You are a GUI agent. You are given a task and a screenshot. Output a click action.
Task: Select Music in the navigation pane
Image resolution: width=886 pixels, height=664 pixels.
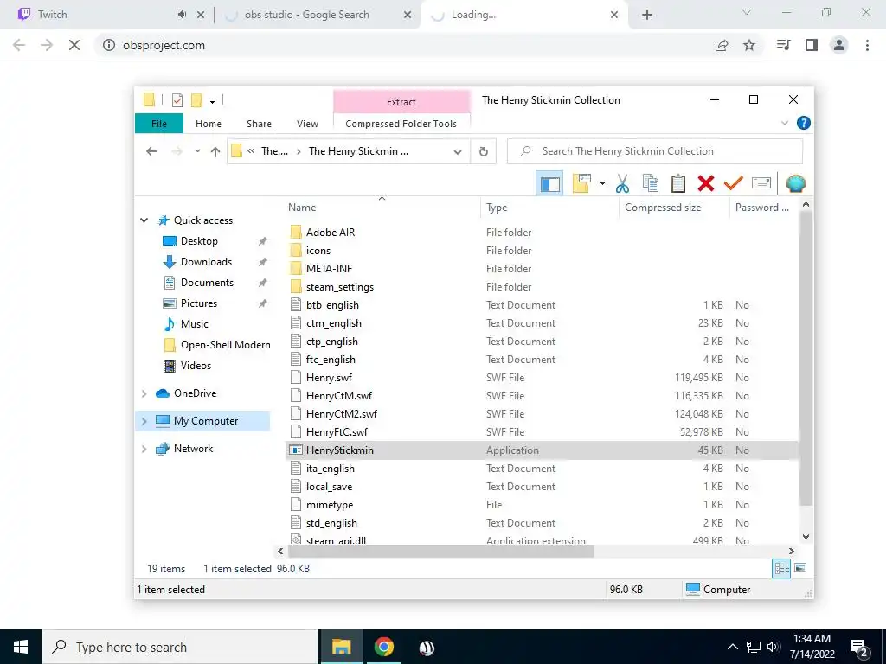click(195, 324)
